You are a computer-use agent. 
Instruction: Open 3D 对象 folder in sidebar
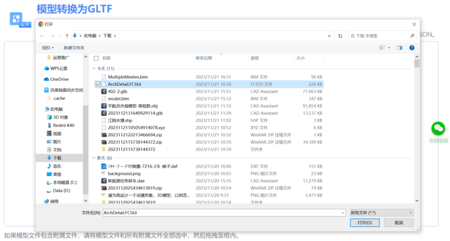tap(57, 117)
